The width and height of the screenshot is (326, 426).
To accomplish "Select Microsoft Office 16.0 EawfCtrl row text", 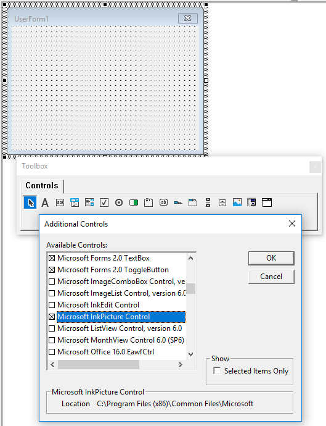I will click(105, 352).
